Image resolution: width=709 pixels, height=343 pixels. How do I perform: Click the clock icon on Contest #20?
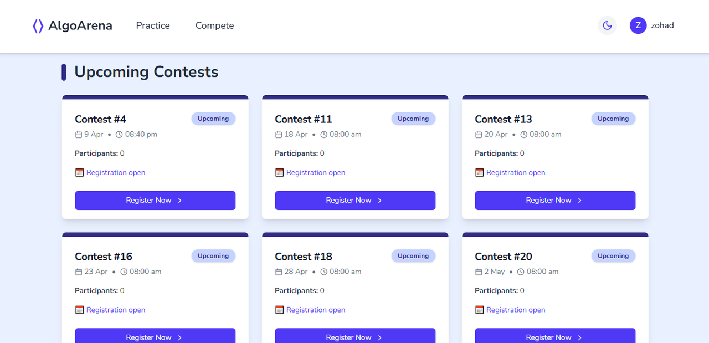click(521, 272)
